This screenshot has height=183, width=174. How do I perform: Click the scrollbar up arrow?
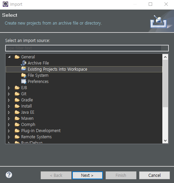(x=165, y=57)
